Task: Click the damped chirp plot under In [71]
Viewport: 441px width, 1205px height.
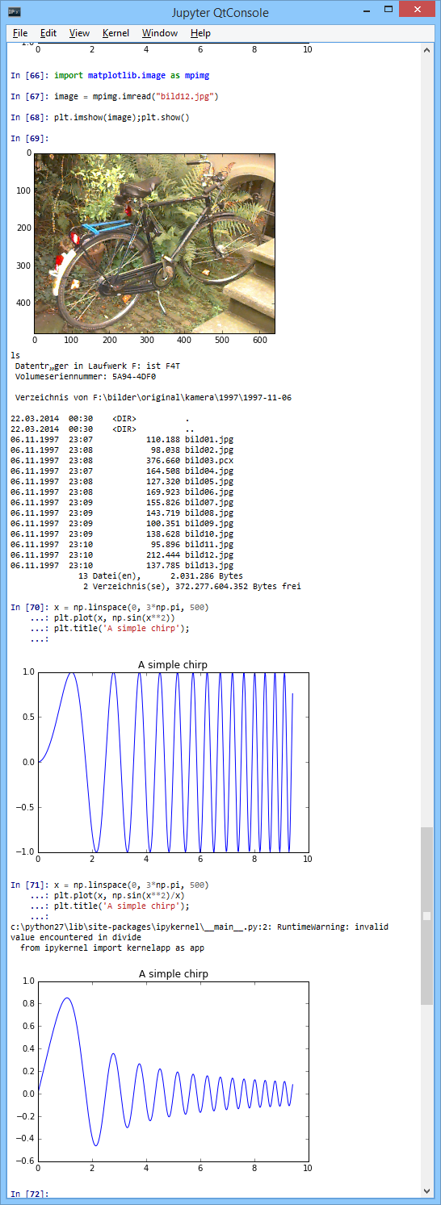Action: [173, 1071]
